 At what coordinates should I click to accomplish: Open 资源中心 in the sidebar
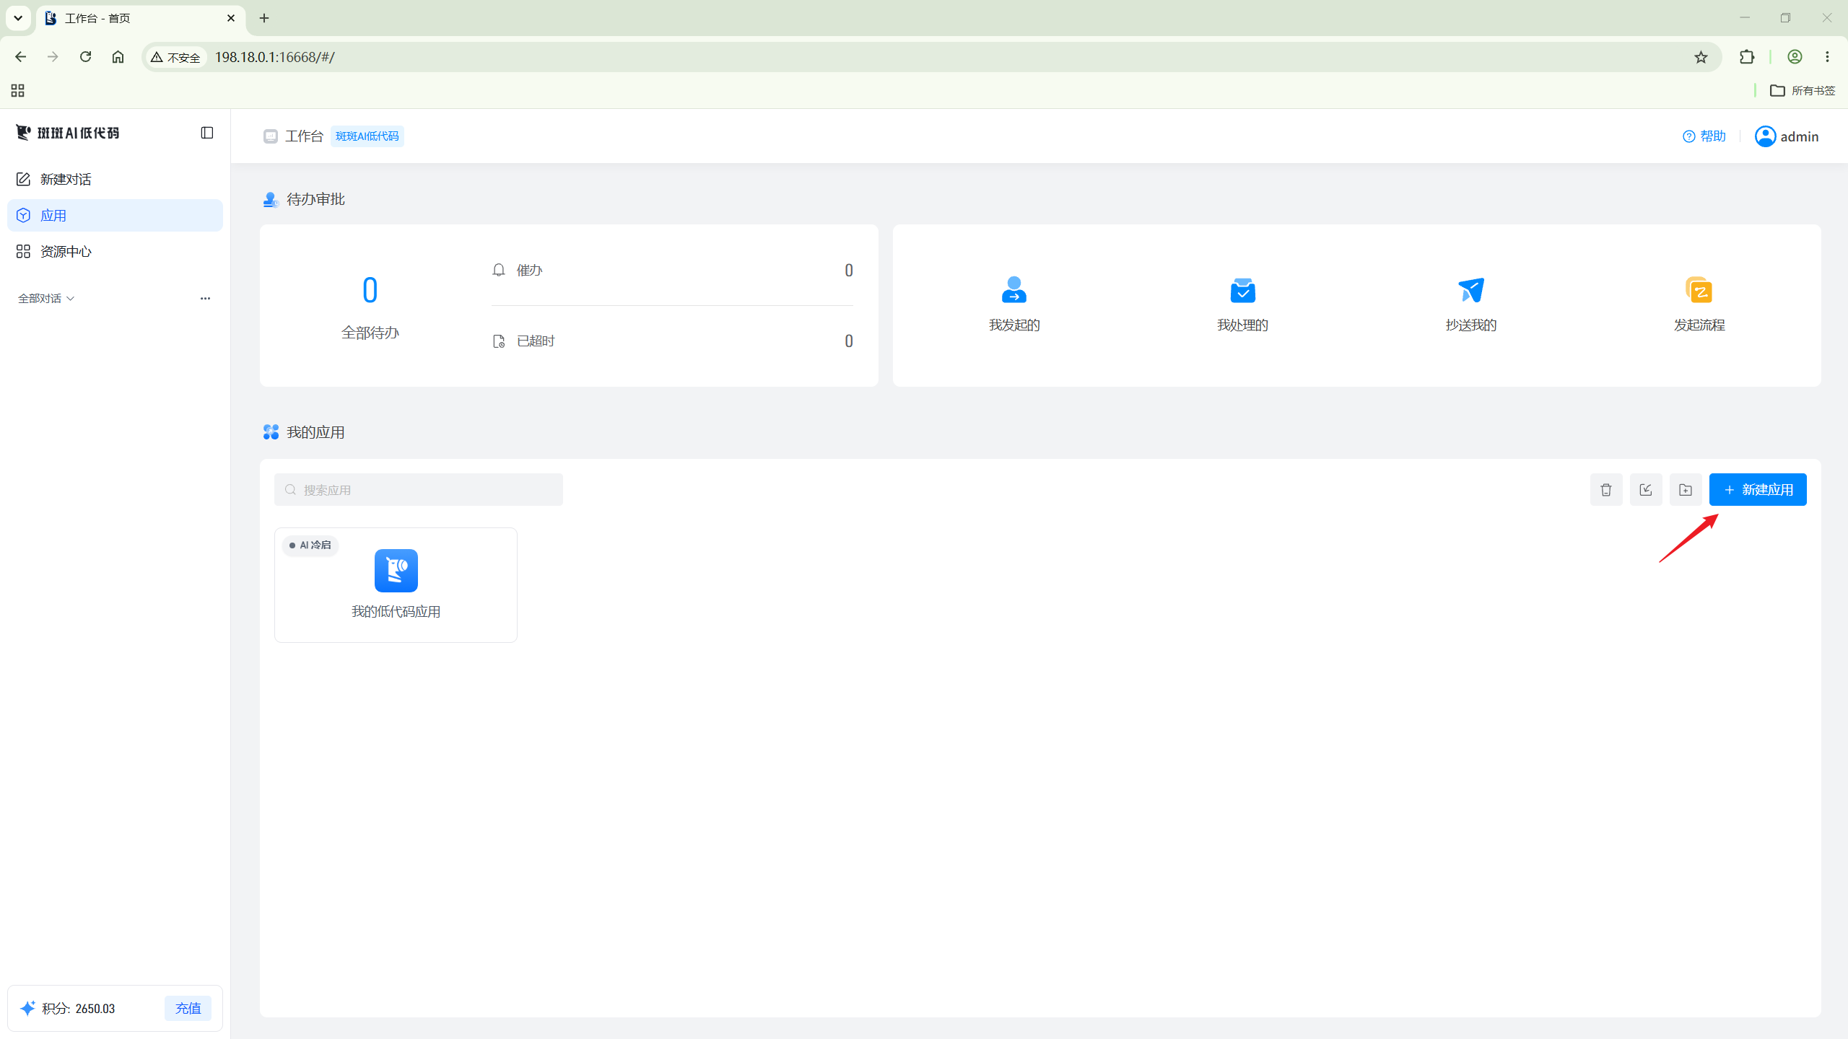click(x=115, y=251)
